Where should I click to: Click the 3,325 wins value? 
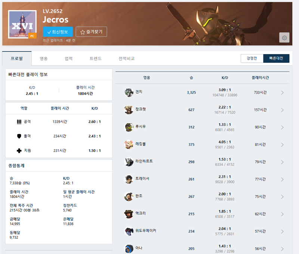coord(191,92)
